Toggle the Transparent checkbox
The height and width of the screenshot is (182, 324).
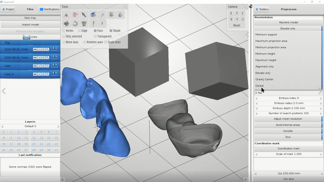pyautogui.click(x=95, y=36)
